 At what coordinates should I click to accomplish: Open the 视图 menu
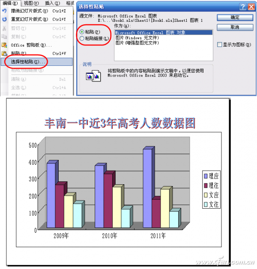31,3
